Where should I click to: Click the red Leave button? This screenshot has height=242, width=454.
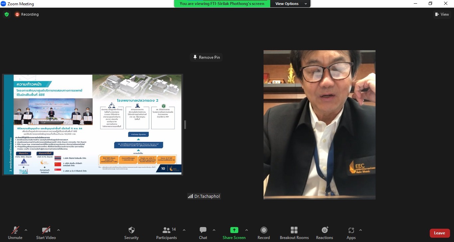(x=439, y=233)
